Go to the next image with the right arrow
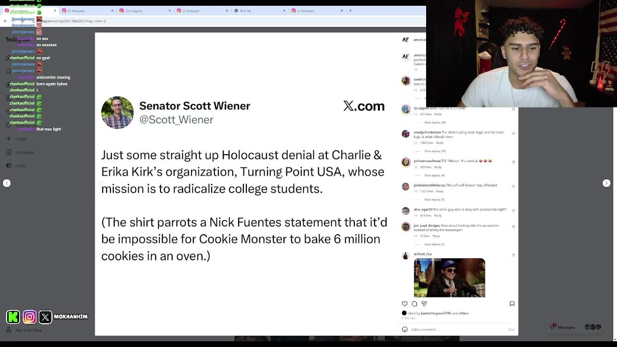This screenshot has width=617, height=347. [x=606, y=183]
